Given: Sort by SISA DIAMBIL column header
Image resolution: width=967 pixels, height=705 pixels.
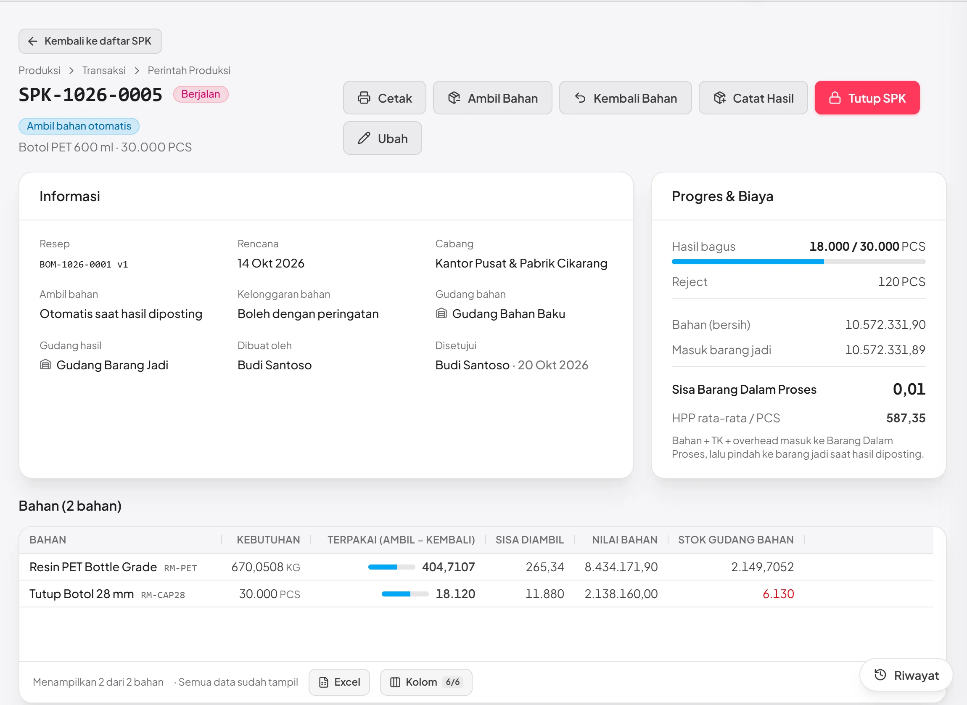Looking at the screenshot, I should point(529,540).
